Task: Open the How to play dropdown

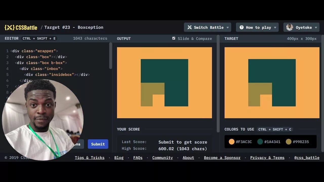Action: (275, 27)
